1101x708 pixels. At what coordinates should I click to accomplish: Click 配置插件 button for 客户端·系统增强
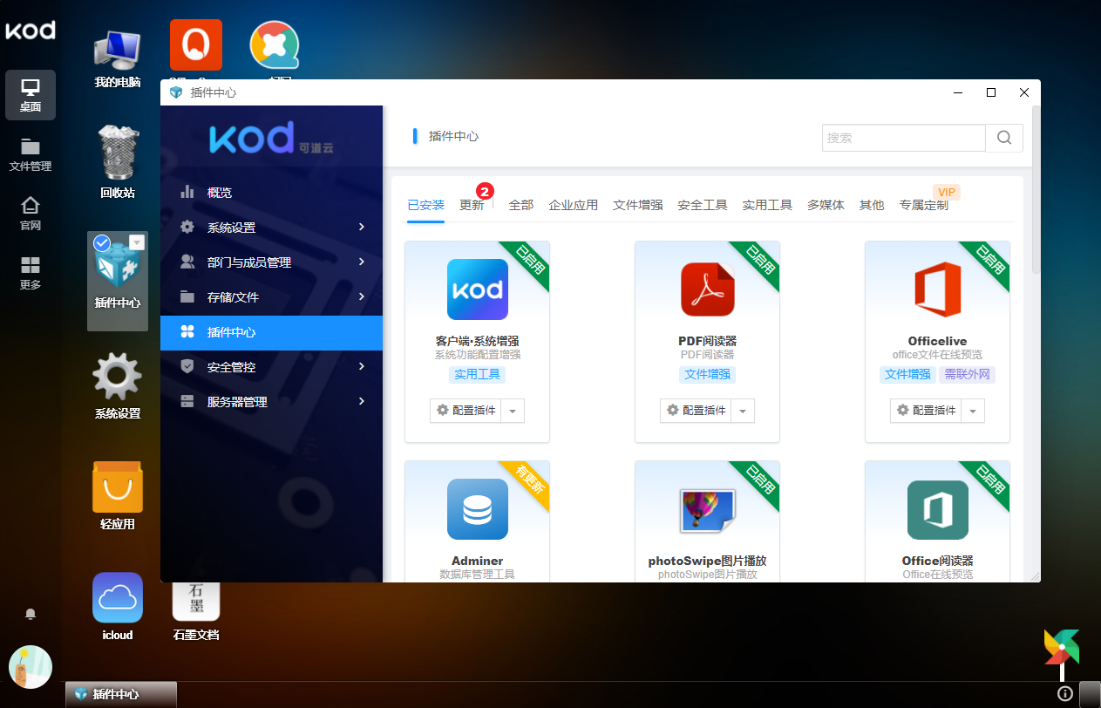[x=466, y=411]
